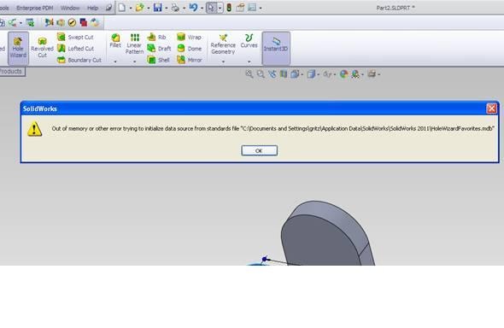Select the Rib feature
Screen dimensions: 504x328
click(156, 38)
